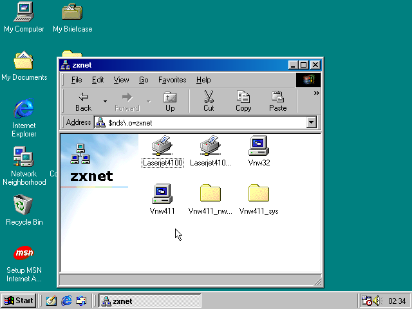Viewport: 412px width, 309px height.
Task: Click the address field showing $nds\.o=zxnet
Action: (200, 123)
